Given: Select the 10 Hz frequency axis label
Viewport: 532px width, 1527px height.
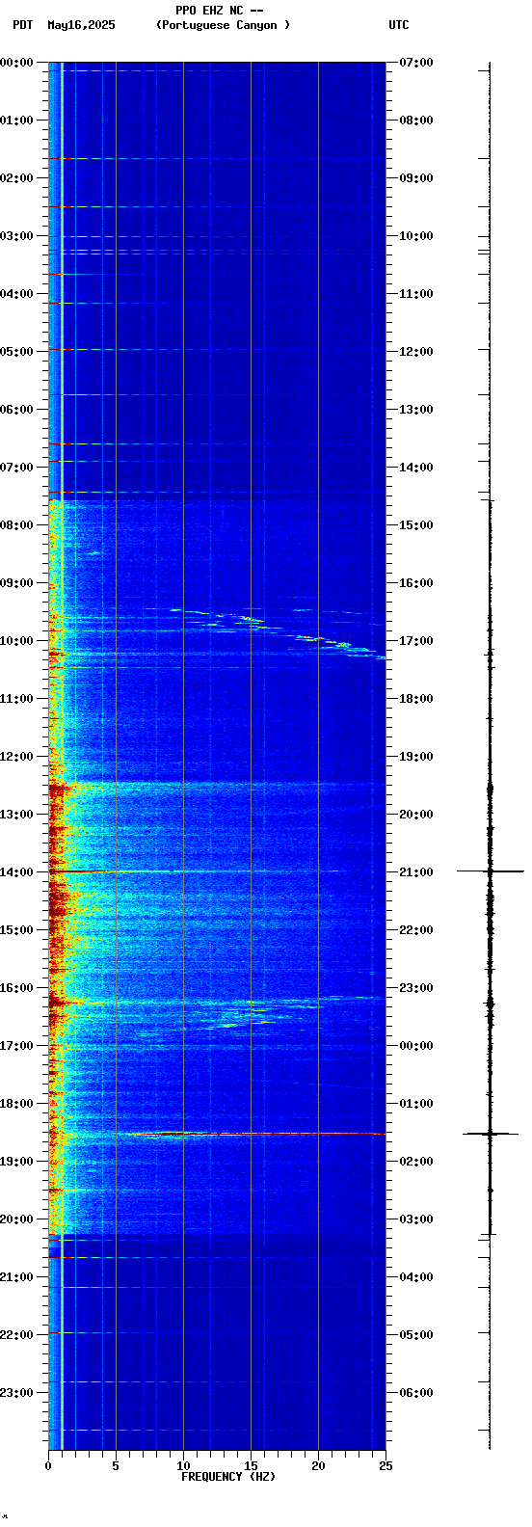Looking at the screenshot, I should click(x=183, y=1466).
